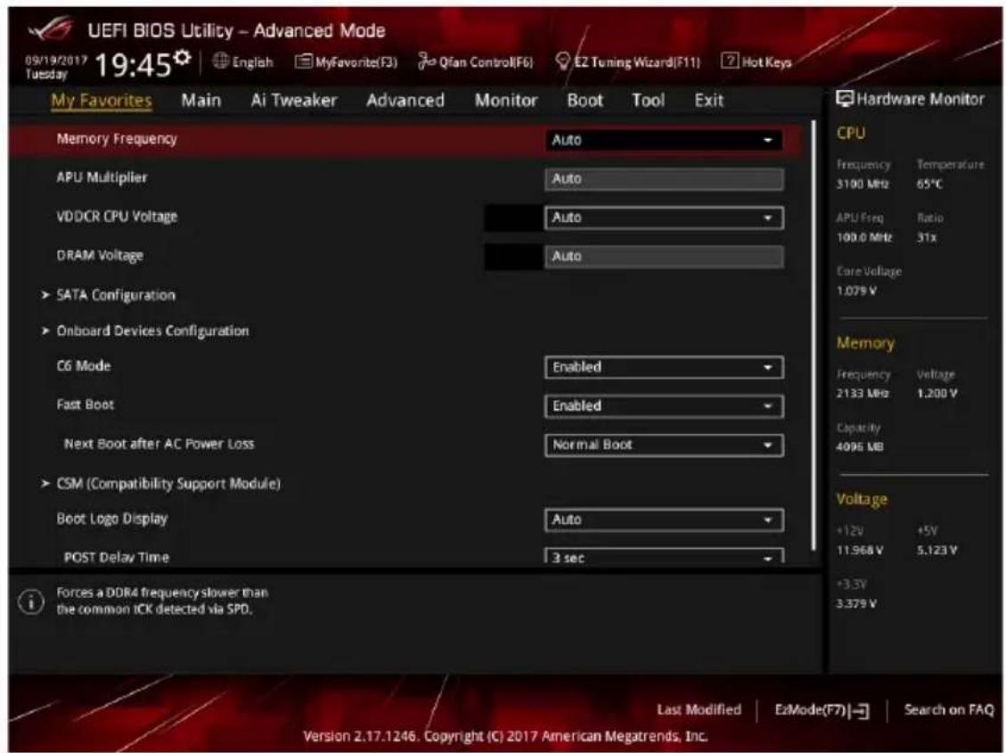The image size is (1006, 753).
Task: Open the Monitor tab
Action: coord(506,100)
